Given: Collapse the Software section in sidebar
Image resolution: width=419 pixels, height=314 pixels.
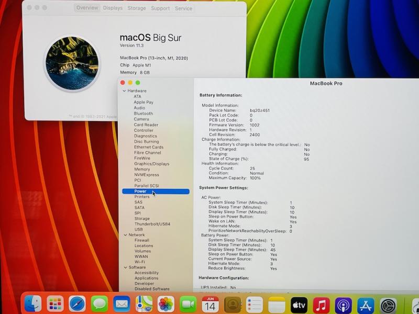Looking at the screenshot, I should 126,267.
